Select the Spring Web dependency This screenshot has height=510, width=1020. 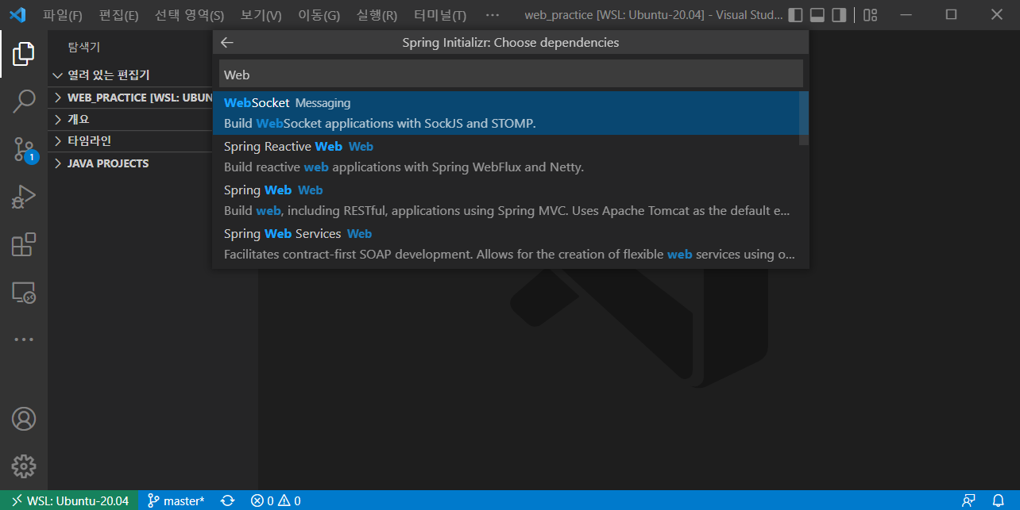click(x=505, y=200)
